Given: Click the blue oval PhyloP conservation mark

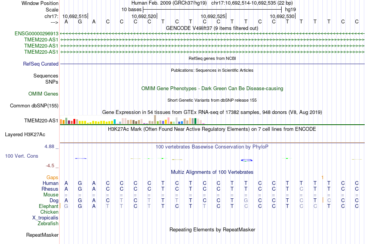Looking at the screenshot, I should [247, 160].
